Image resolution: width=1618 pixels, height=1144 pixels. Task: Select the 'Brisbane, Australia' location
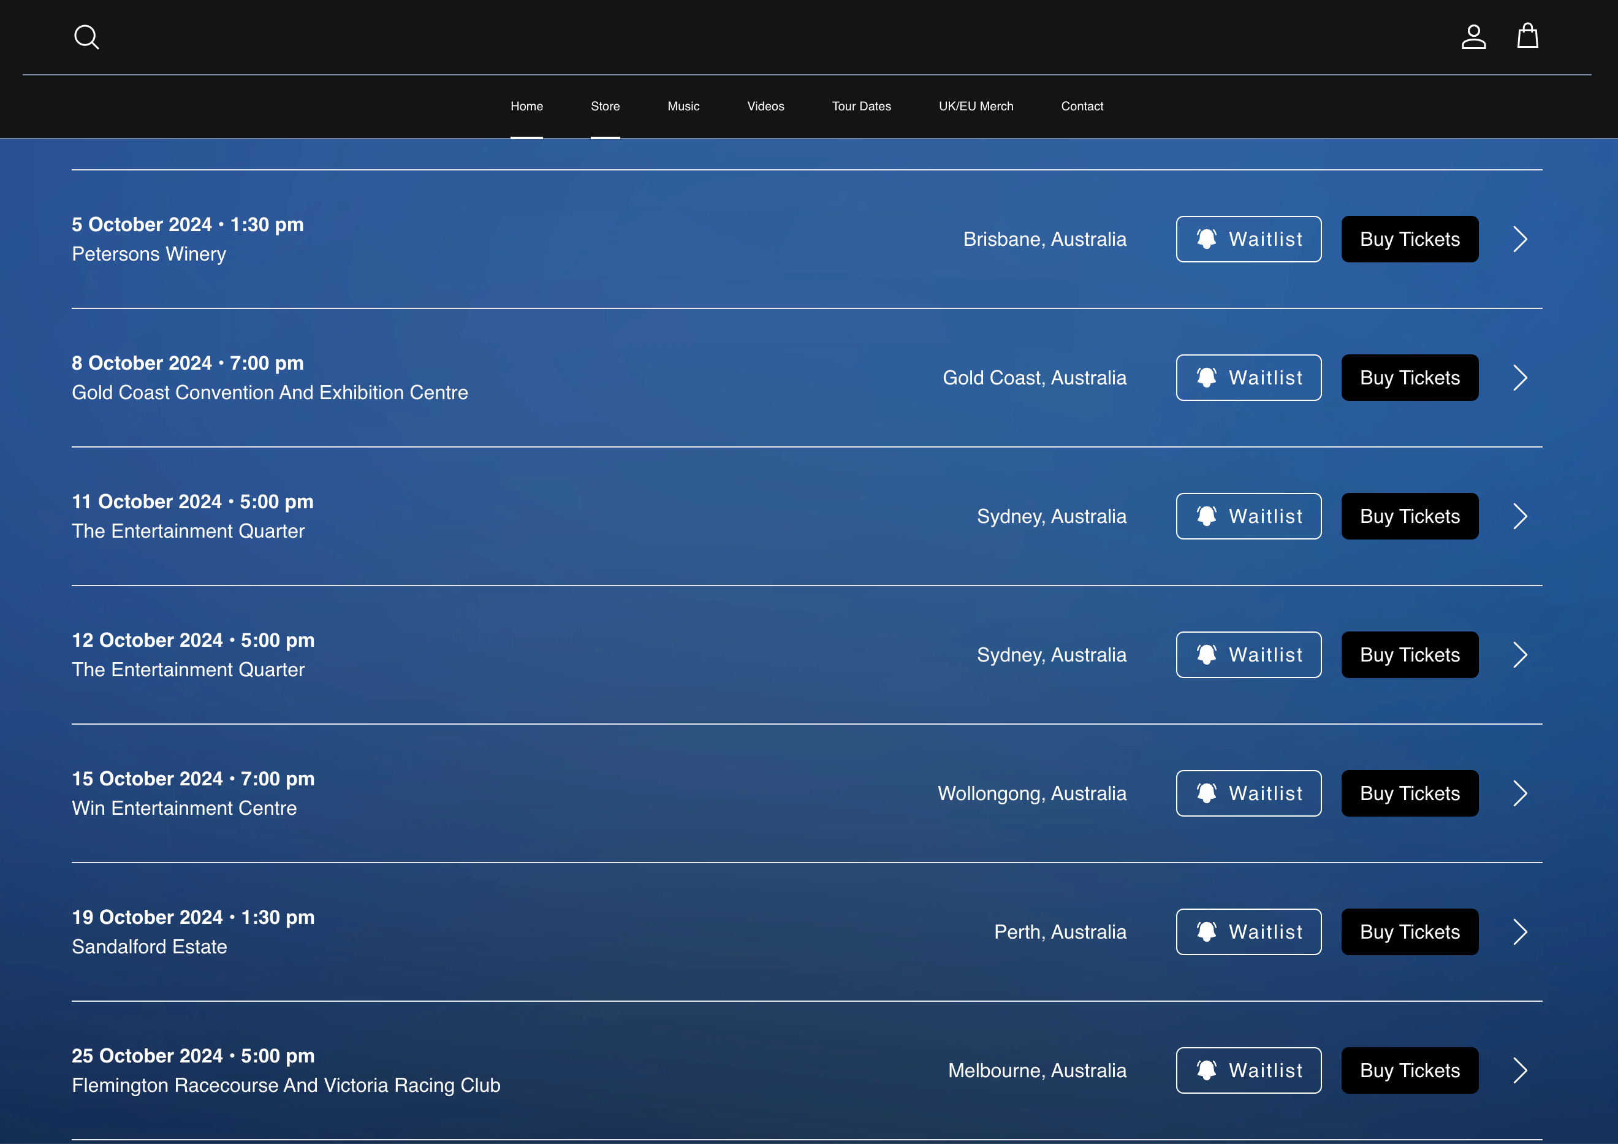[x=1045, y=240]
